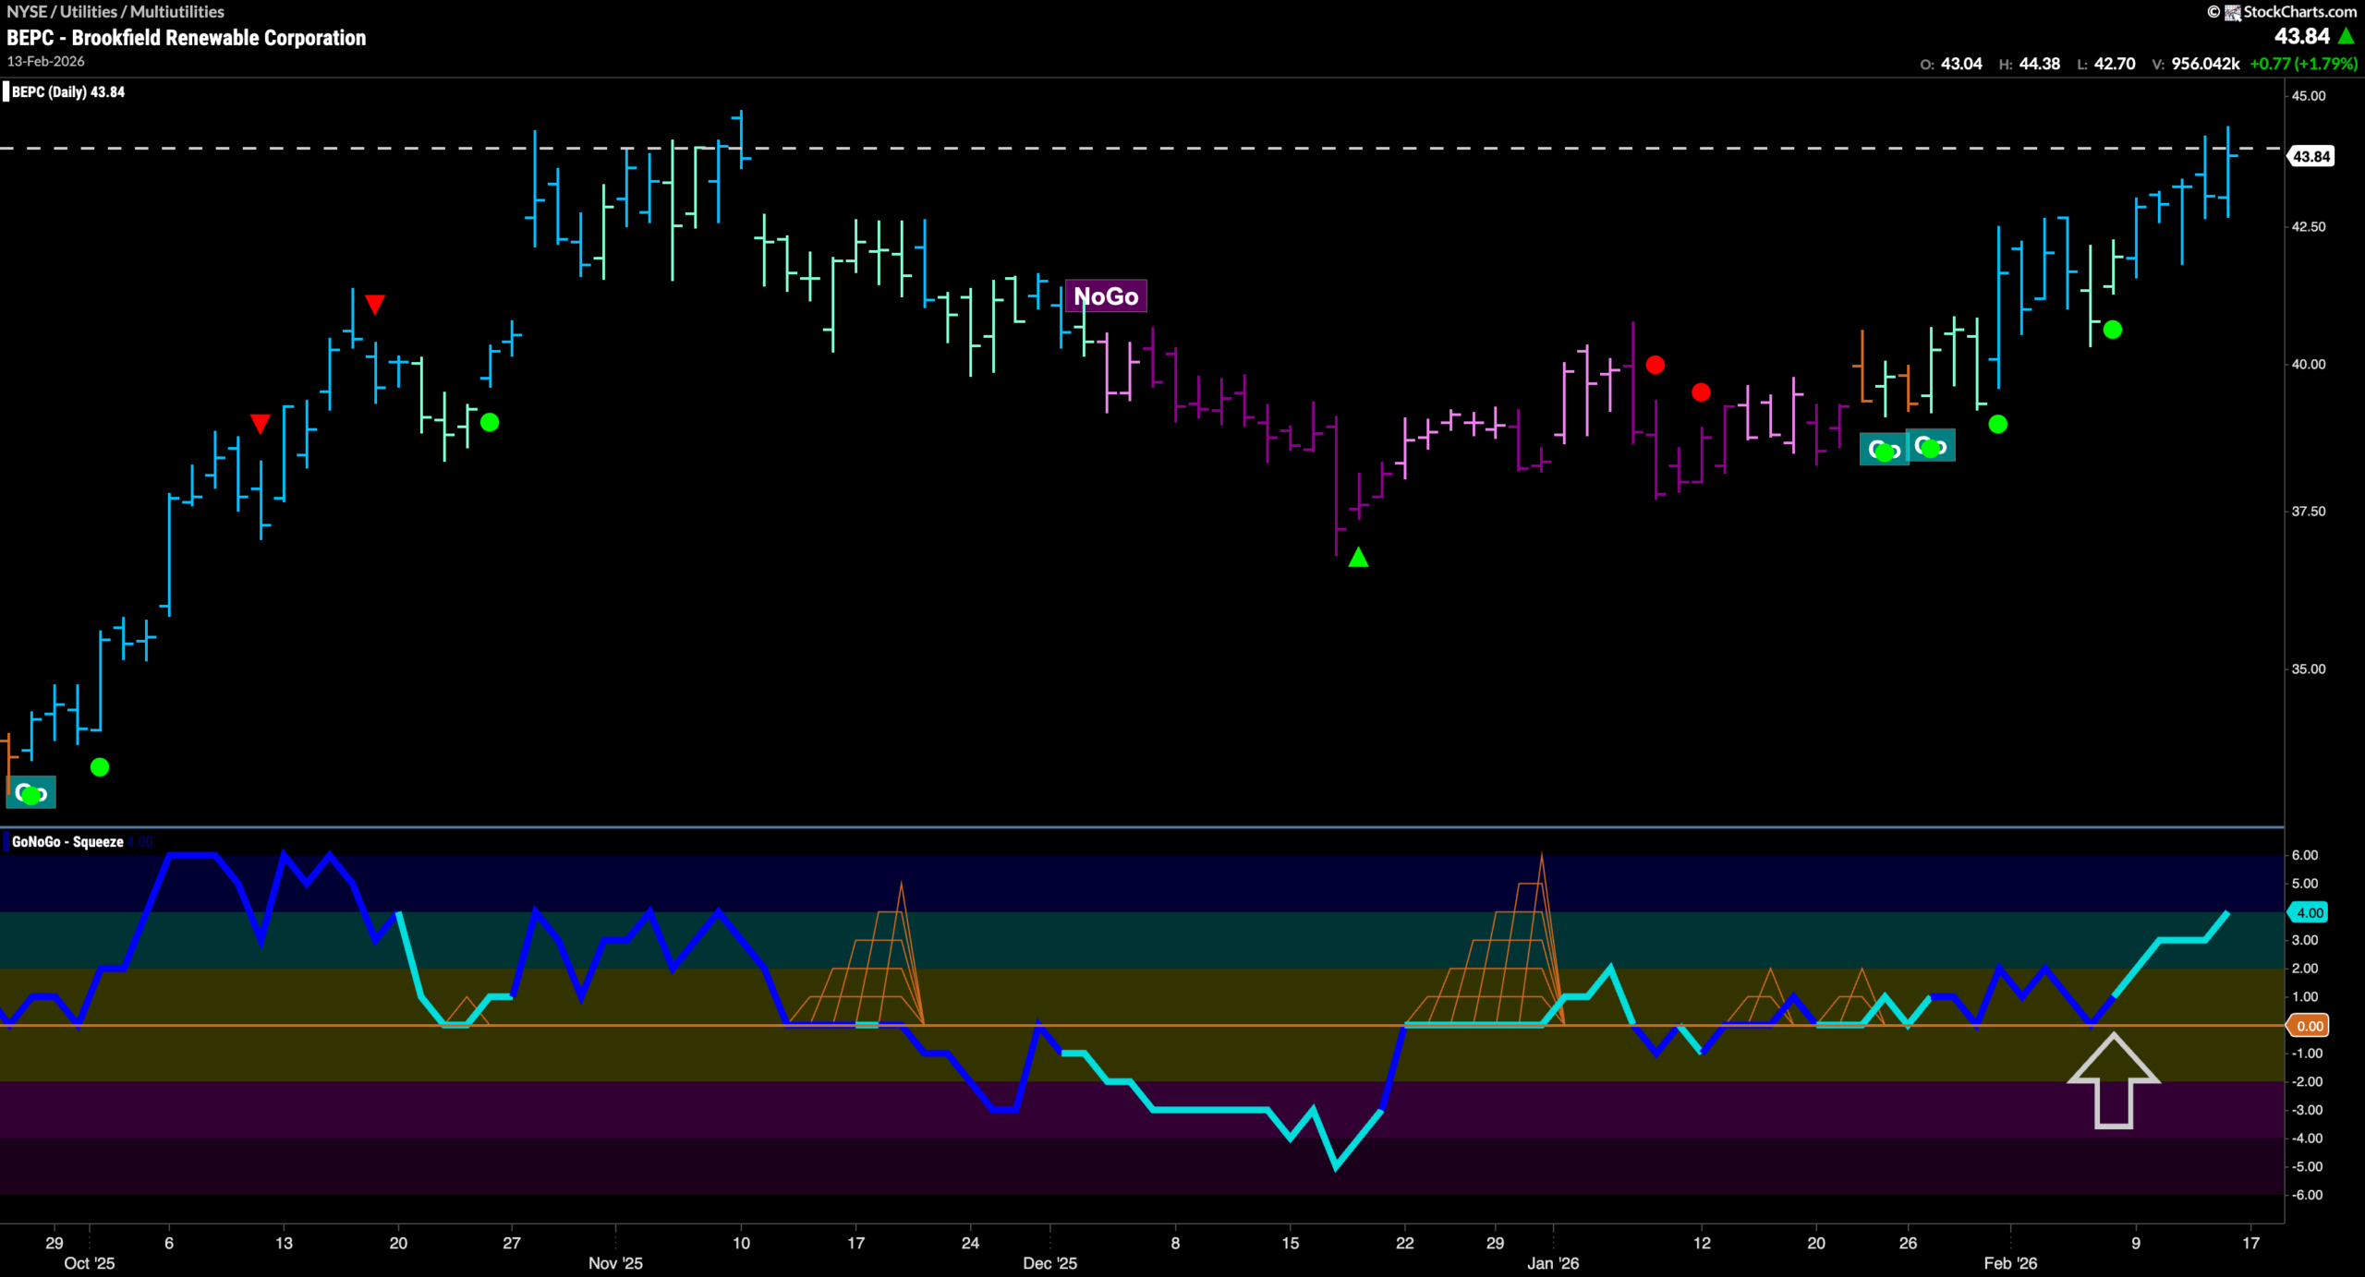Click the orange 0.00 zero-line tag

click(2309, 1026)
